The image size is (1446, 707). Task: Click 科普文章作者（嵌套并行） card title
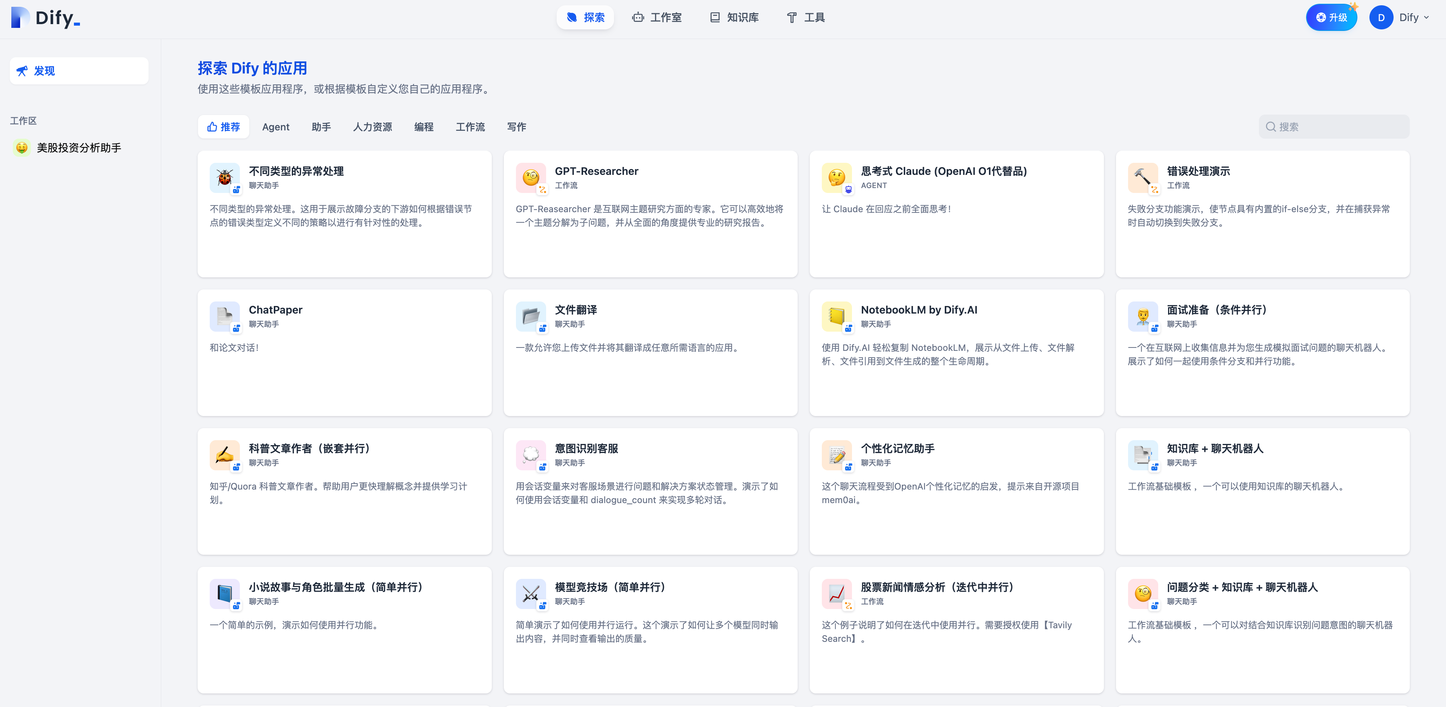pos(312,448)
